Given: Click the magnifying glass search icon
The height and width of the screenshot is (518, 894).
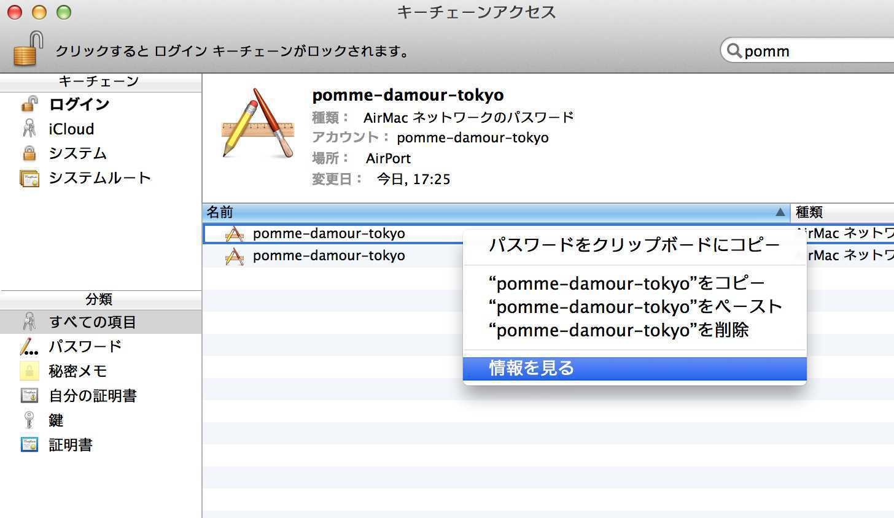Looking at the screenshot, I should [734, 50].
